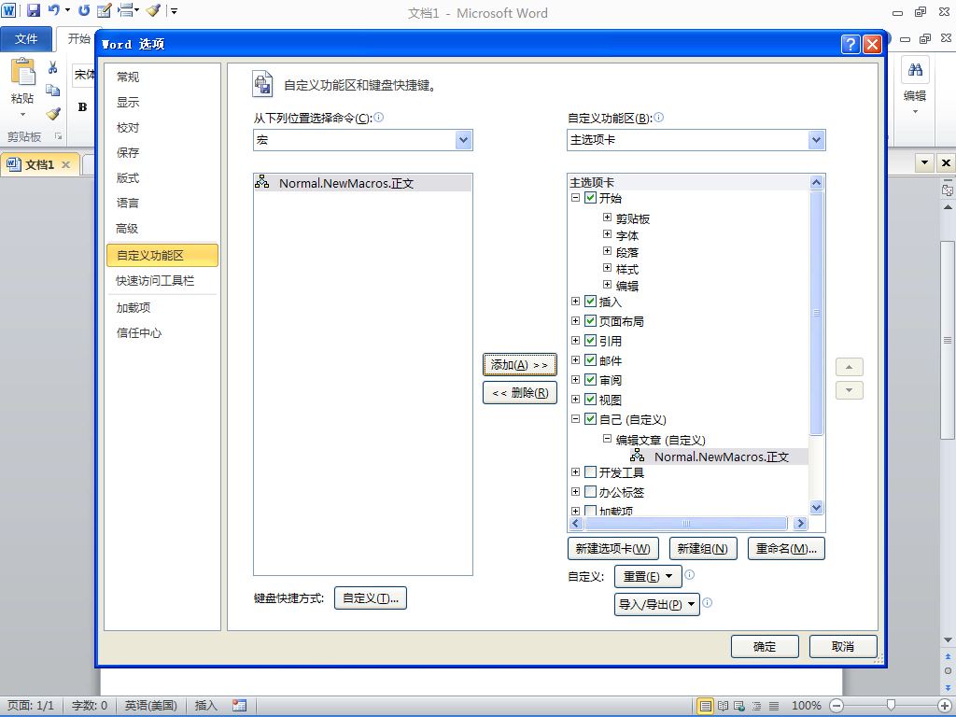Click the ribbon tree vertical scrollbar
The image size is (956, 717).
coord(816,313)
